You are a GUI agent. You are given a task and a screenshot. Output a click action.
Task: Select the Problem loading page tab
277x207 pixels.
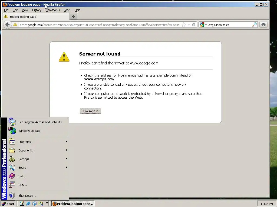pos(36,16)
